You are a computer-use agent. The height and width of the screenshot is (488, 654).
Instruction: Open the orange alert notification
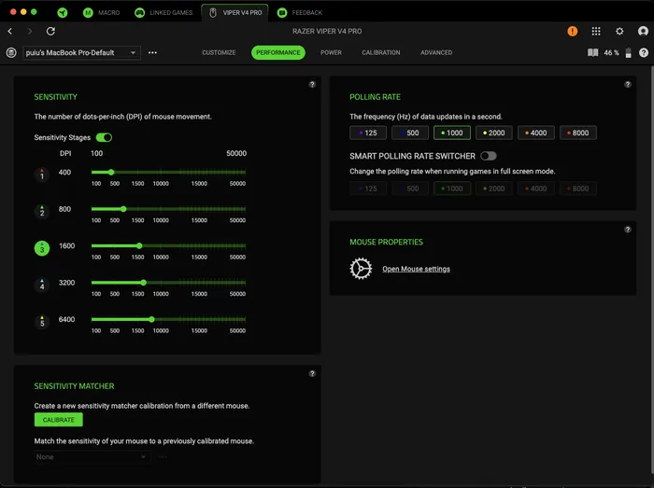pos(572,31)
